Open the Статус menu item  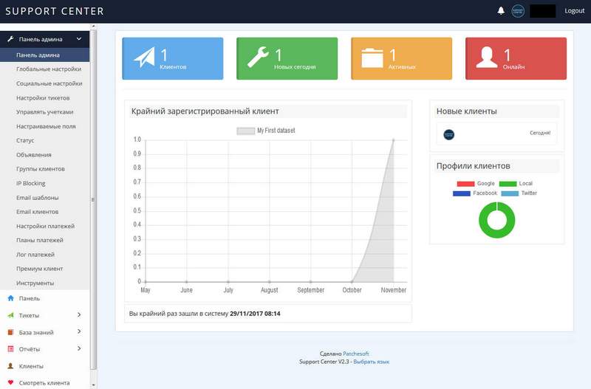(25, 140)
